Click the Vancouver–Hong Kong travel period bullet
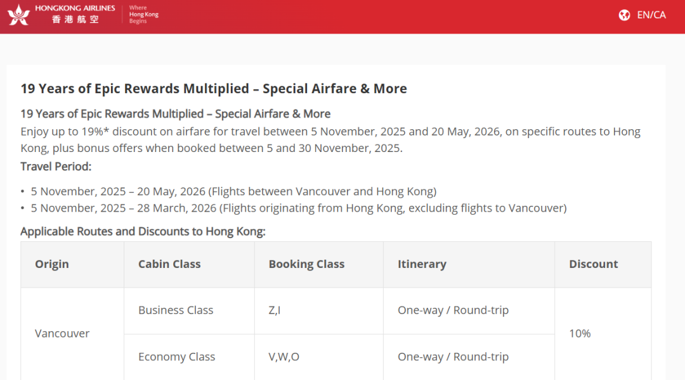Image resolution: width=685 pixels, height=380 pixels. point(233,191)
